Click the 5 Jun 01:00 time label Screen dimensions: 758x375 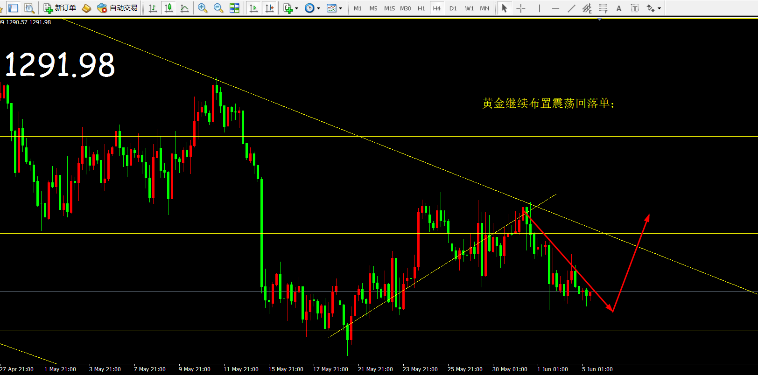click(x=597, y=369)
